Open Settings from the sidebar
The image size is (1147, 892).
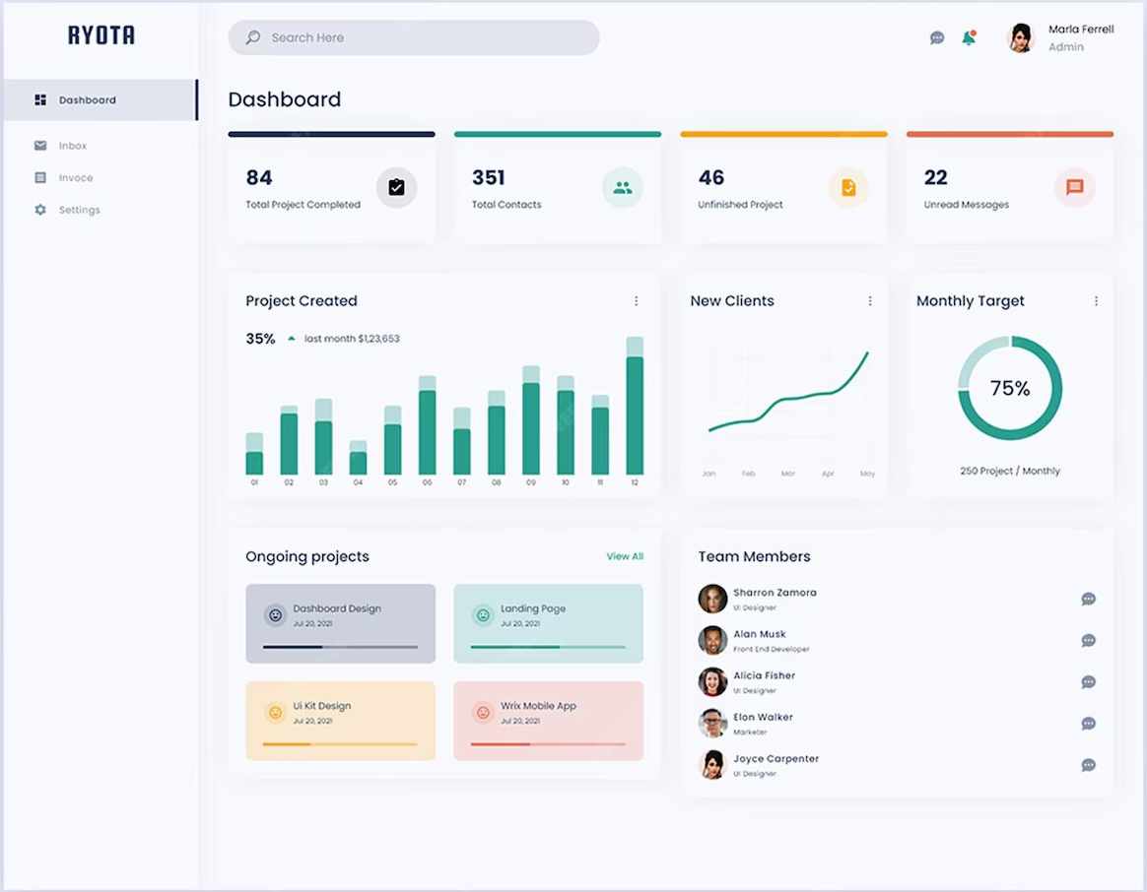[79, 210]
